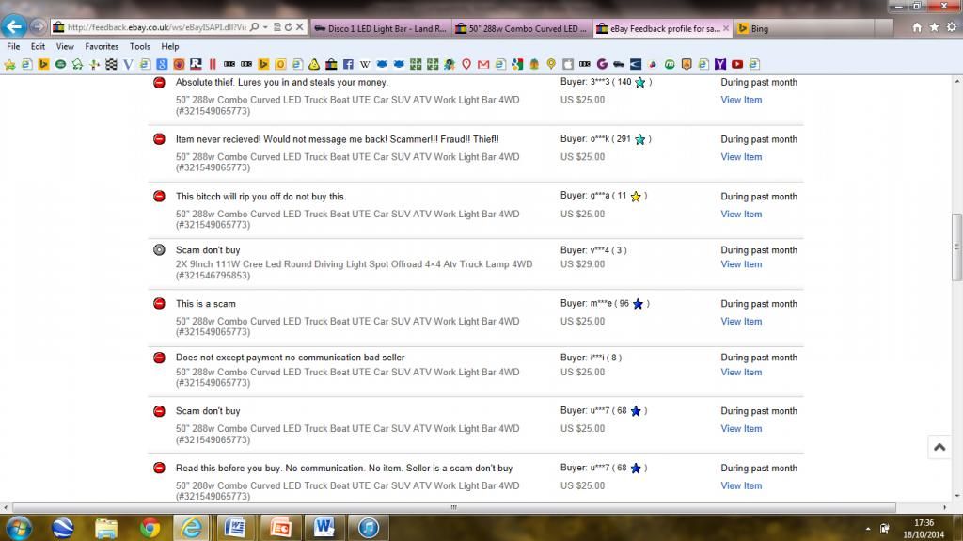This screenshot has width=963, height=541.
Task: View Item for 'Item never recieved' feedback
Action: coord(741,157)
